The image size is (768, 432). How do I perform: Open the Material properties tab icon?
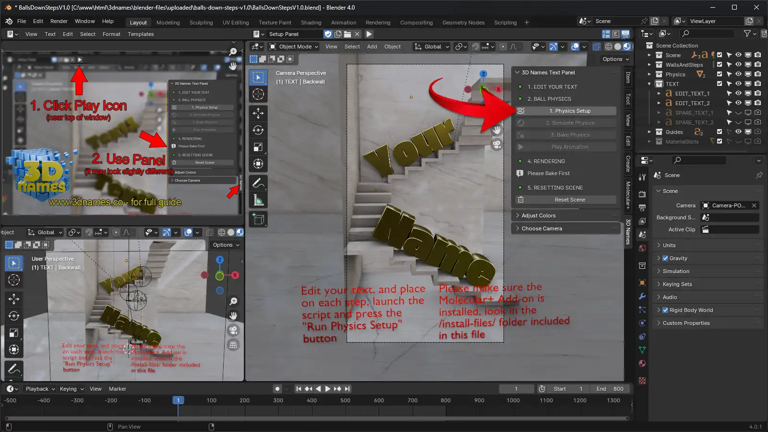coord(642,363)
